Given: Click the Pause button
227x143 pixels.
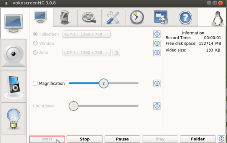Looking at the screenshot, I should click(x=122, y=139).
